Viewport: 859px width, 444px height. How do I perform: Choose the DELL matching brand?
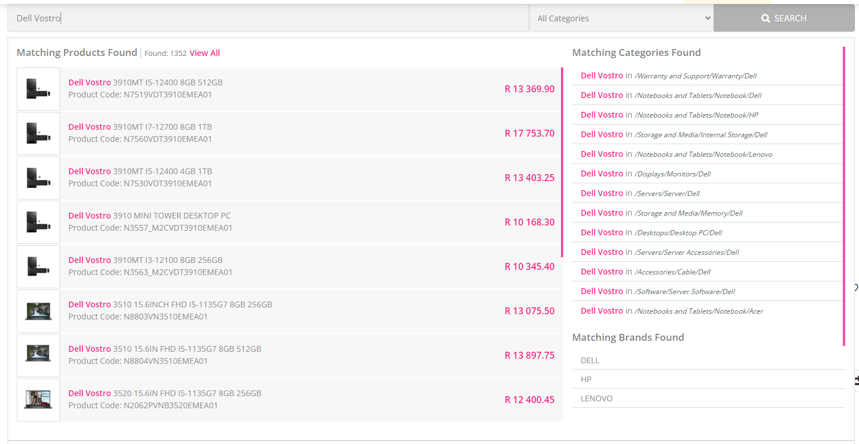point(590,360)
